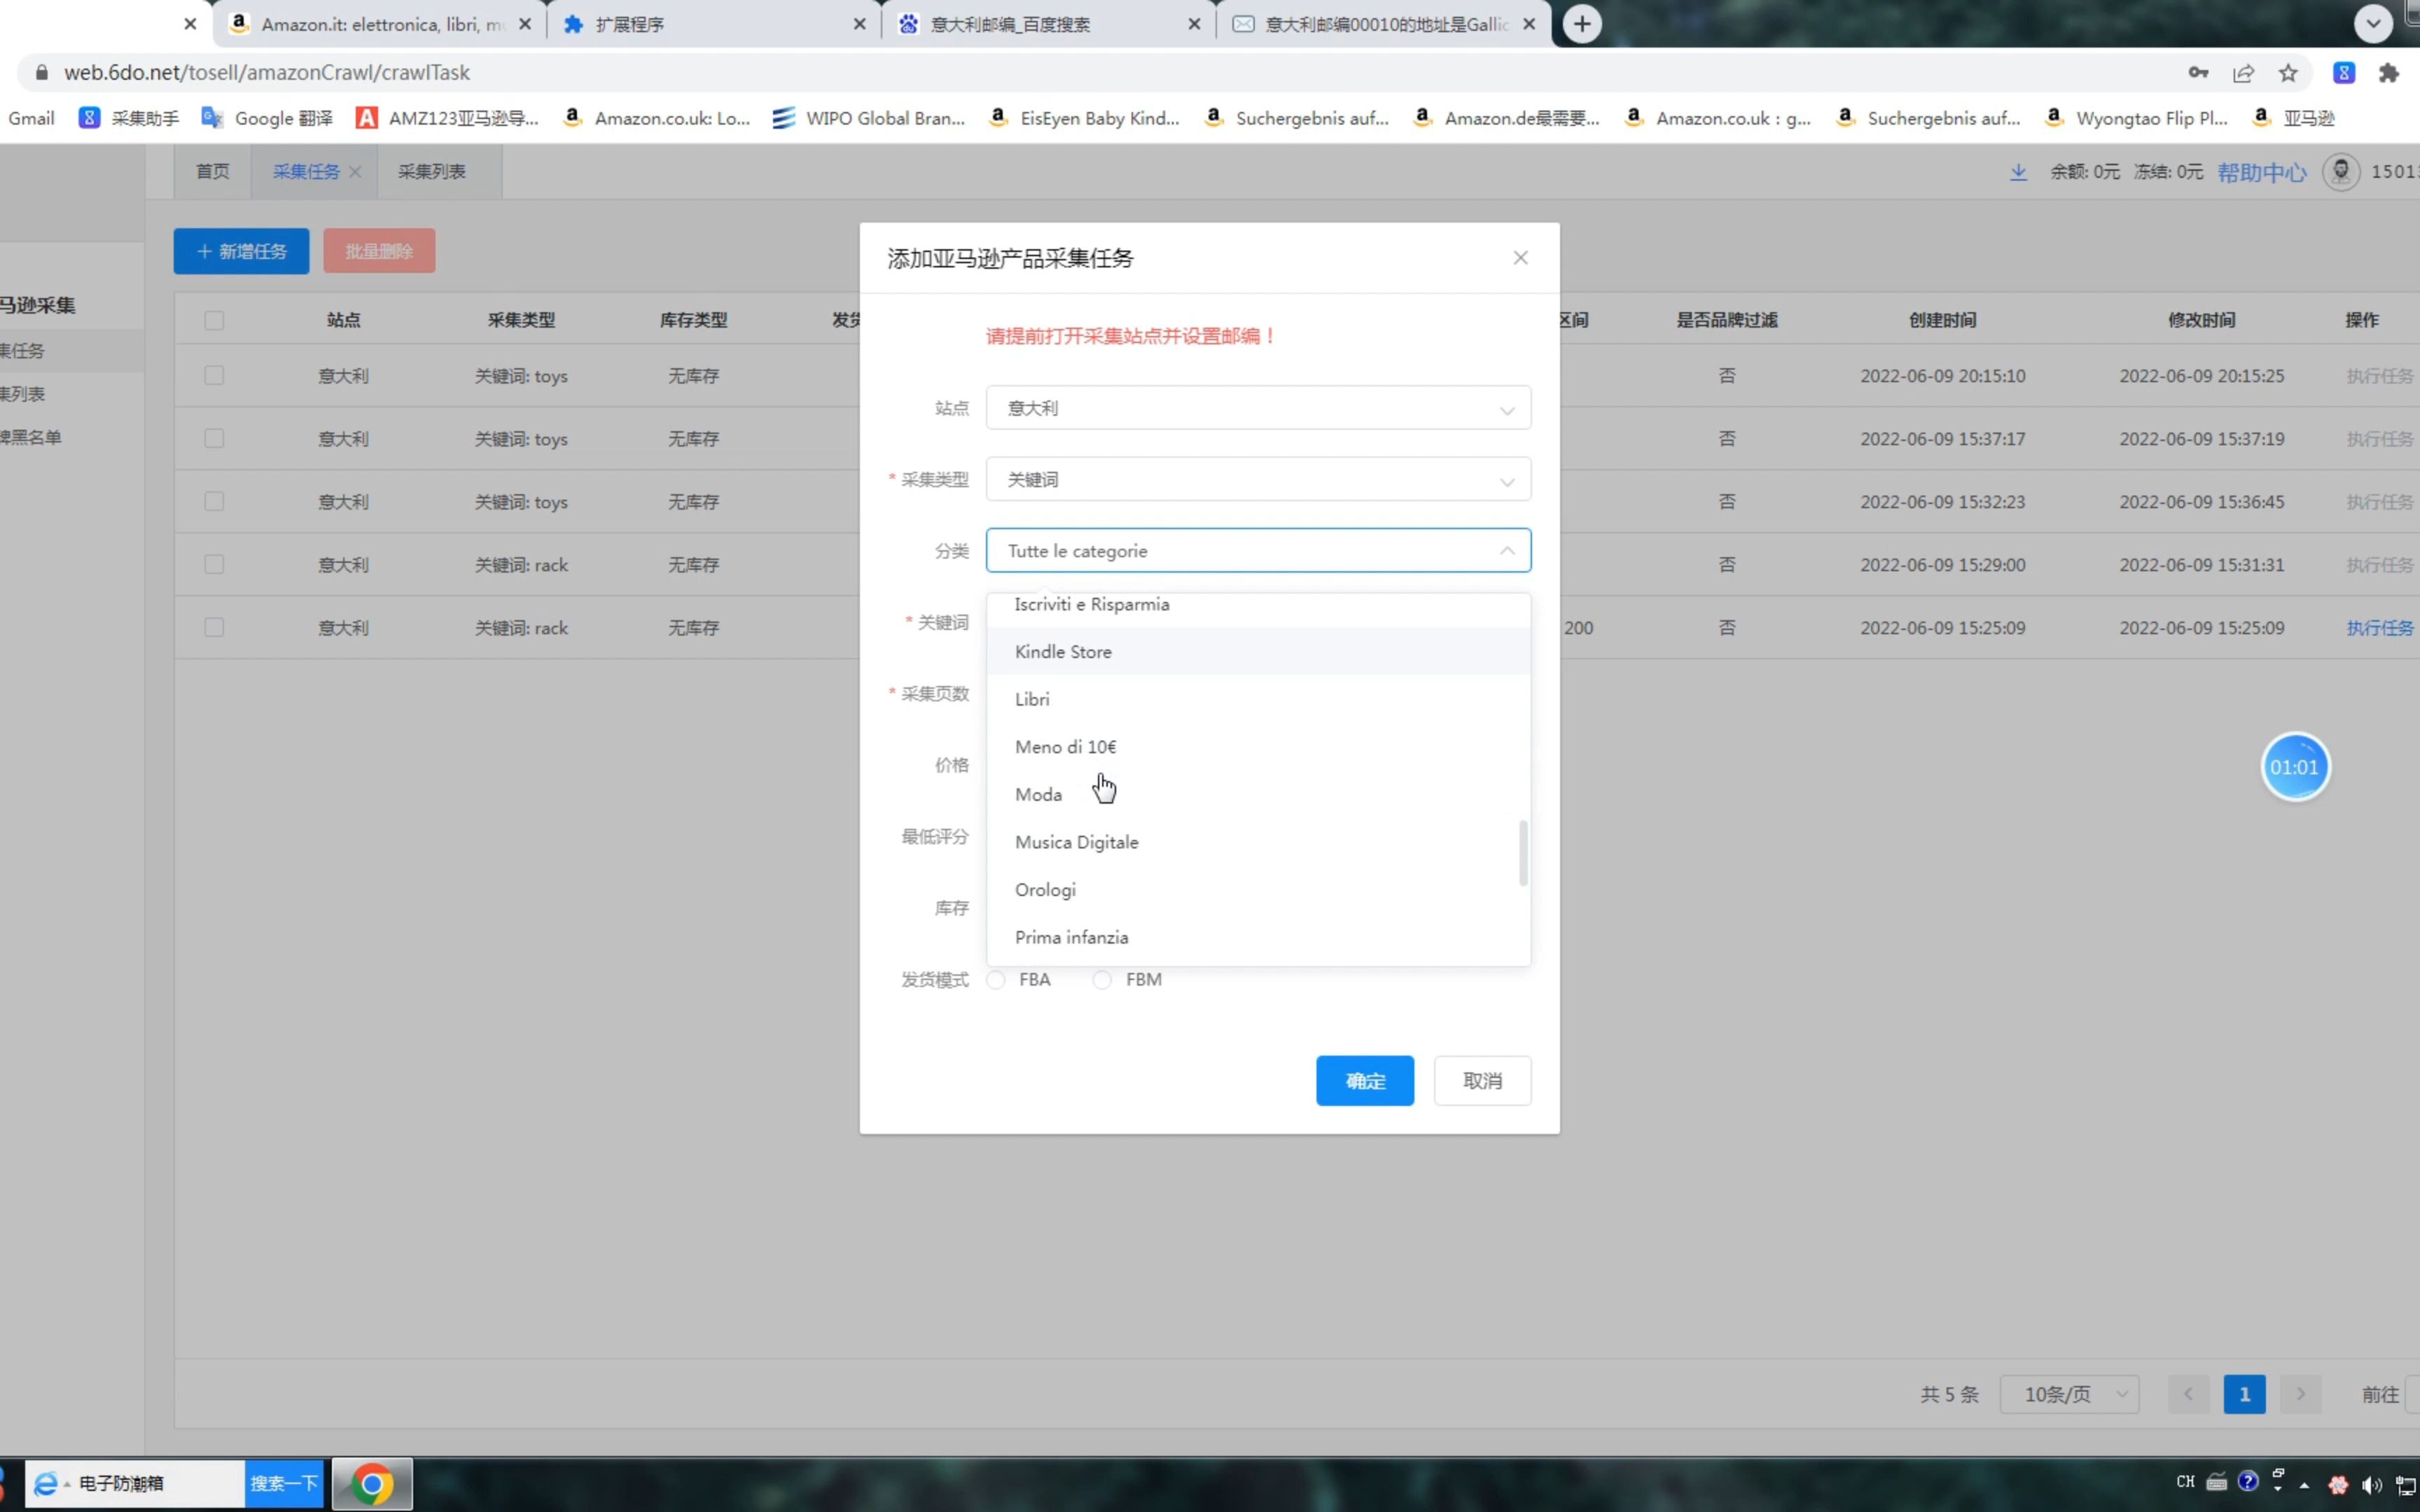
Task: Click the Chrome icon in the taskbar
Action: pyautogui.click(x=372, y=1484)
